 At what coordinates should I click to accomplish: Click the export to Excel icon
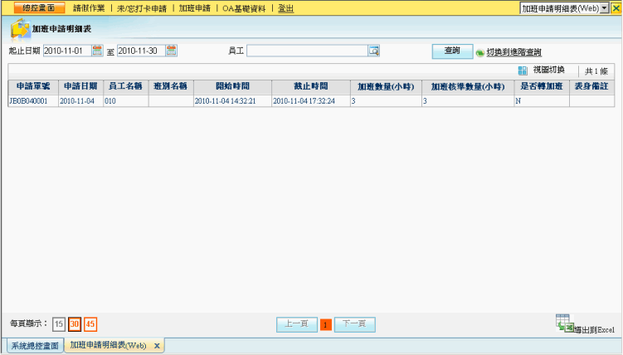(x=564, y=323)
